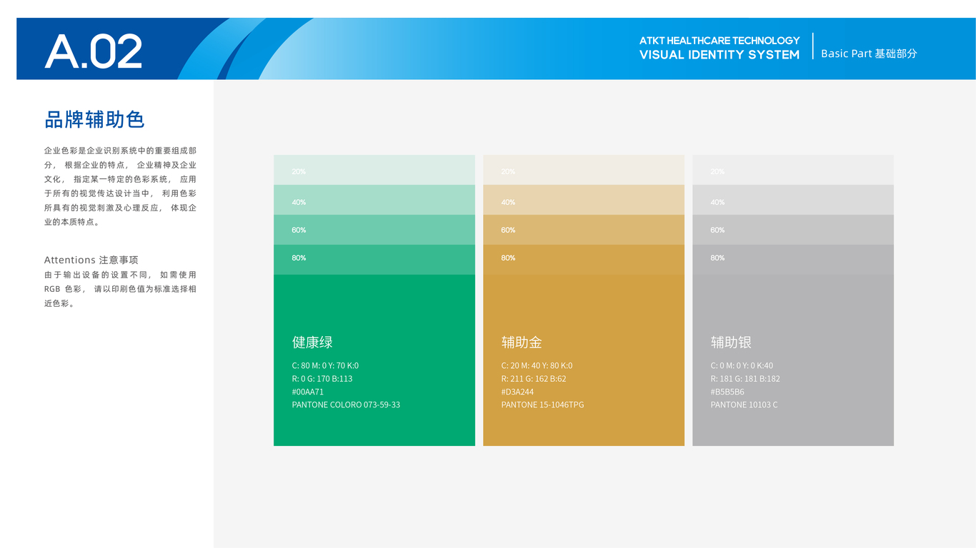
Task: Click hex value #B5B5B6
Action: [727, 392]
